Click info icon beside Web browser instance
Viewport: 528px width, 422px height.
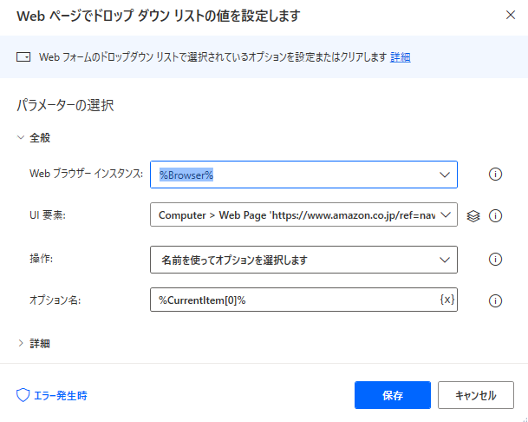[x=495, y=175]
